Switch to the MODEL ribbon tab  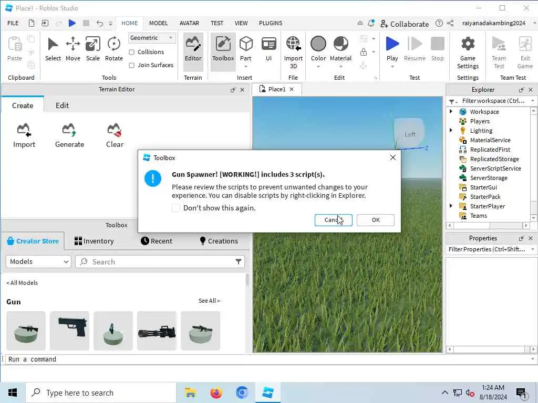[159, 23]
